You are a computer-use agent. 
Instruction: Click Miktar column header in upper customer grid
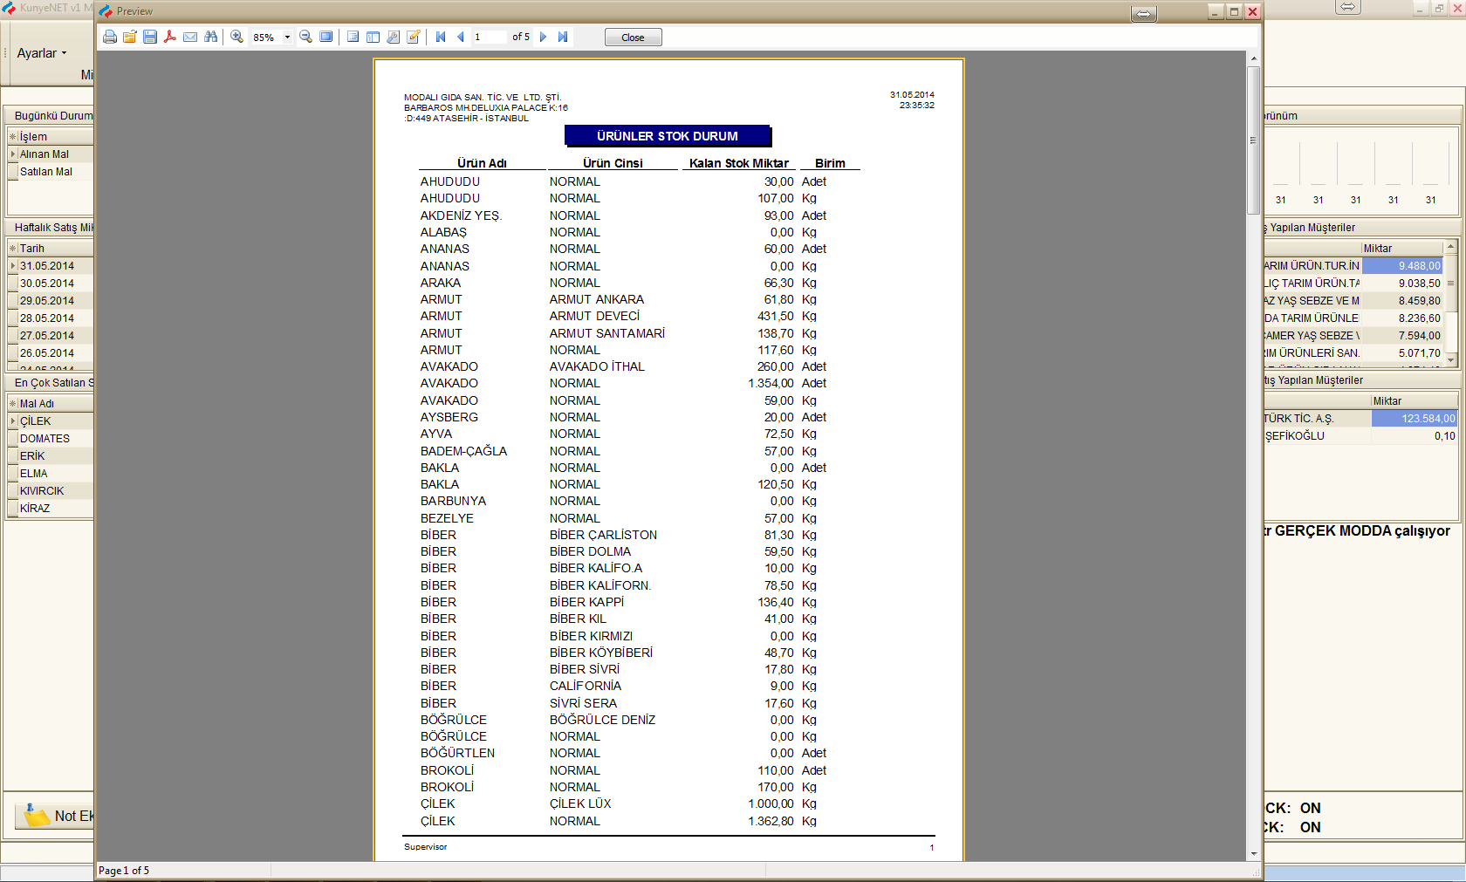(1402, 249)
